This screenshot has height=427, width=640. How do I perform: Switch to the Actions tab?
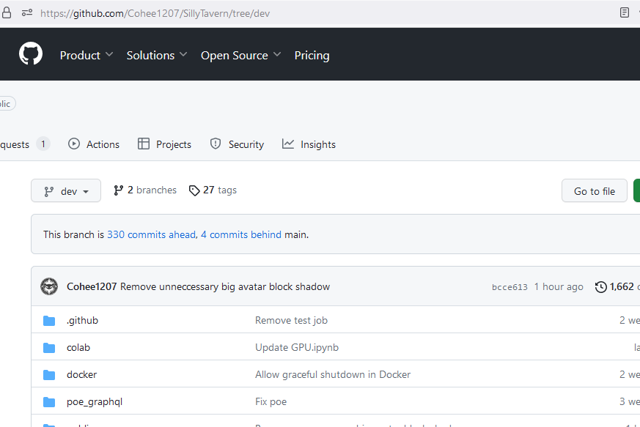(94, 144)
